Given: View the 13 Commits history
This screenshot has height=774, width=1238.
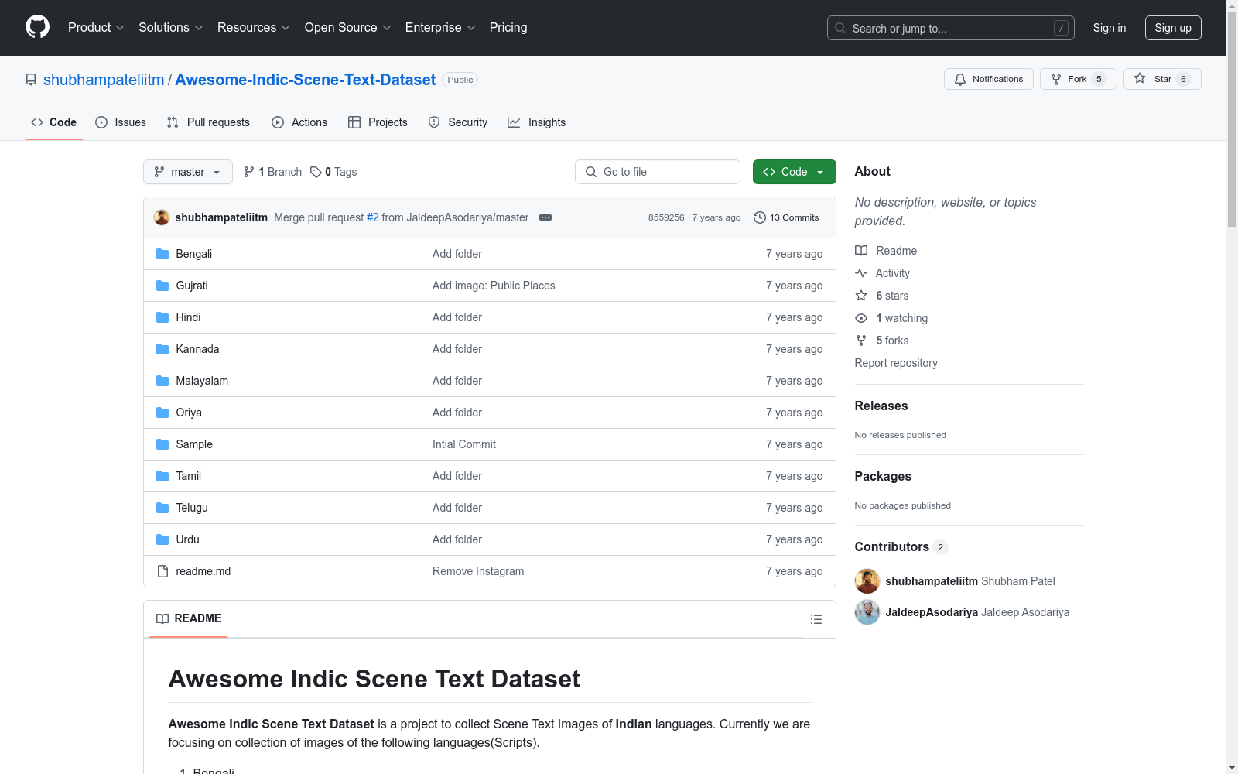Looking at the screenshot, I should (786, 217).
